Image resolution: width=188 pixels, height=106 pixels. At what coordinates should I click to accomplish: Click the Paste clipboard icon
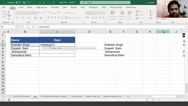[4, 13]
